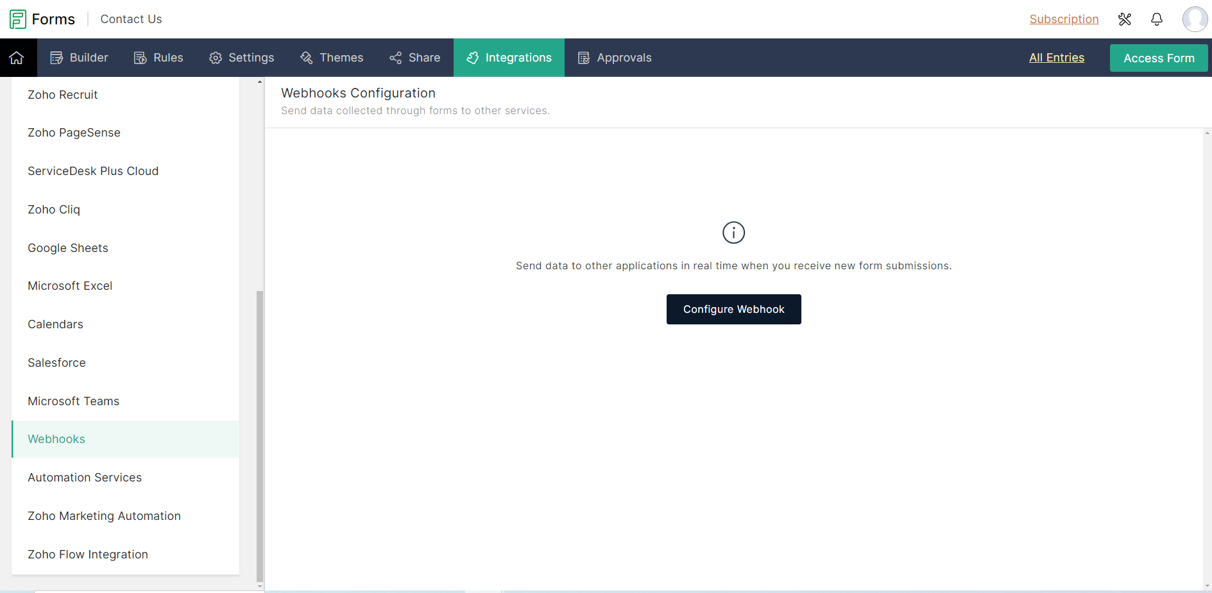Click the Configure Webhook button

(x=734, y=310)
